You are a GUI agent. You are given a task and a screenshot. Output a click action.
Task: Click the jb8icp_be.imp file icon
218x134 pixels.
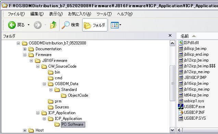tap(181, 49)
